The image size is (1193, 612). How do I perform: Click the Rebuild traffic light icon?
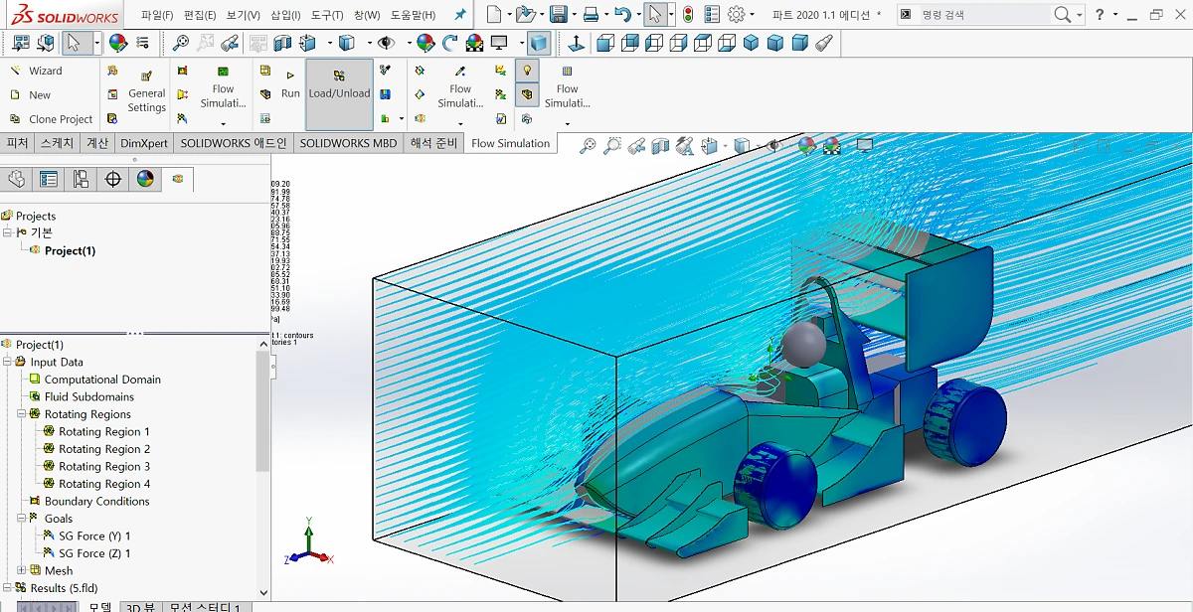(x=687, y=15)
